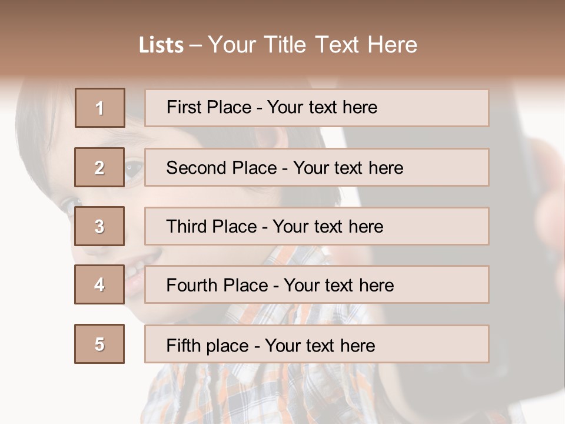Click the child's hair in the background photo
The height and width of the screenshot is (424, 565).
point(41,118)
